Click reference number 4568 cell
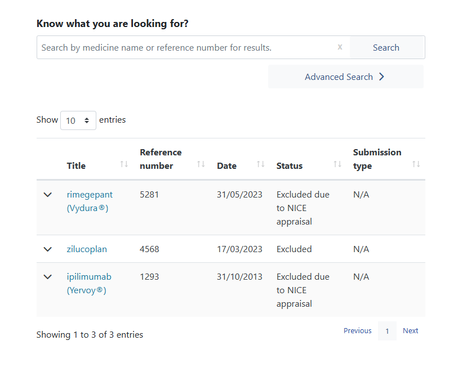This screenshot has height=372, width=467. (x=149, y=249)
